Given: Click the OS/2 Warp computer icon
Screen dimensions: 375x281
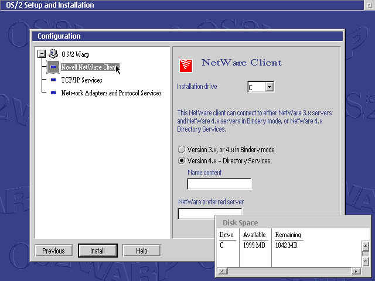Looking at the screenshot, I should [x=53, y=54].
